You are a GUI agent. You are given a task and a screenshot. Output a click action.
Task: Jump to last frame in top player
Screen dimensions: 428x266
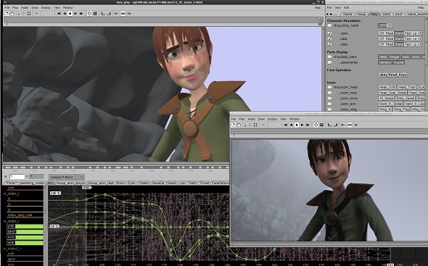point(81,13)
